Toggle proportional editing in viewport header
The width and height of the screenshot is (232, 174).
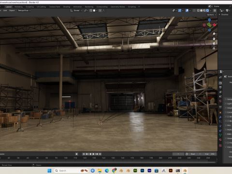[100, 11]
